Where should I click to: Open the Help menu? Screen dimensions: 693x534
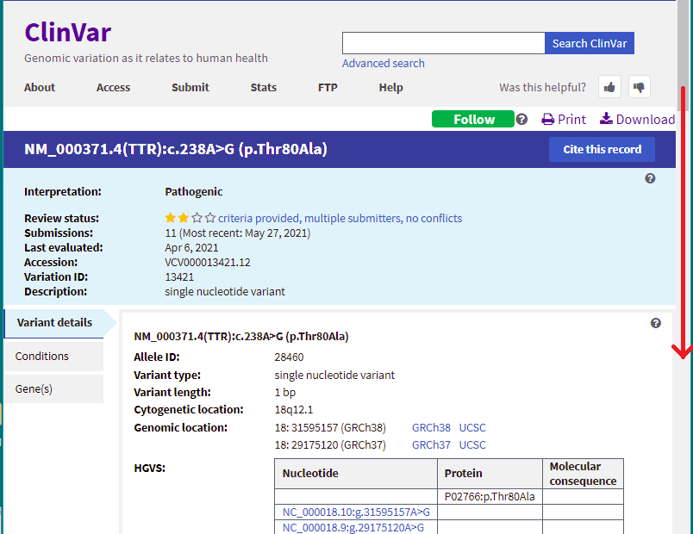(390, 88)
